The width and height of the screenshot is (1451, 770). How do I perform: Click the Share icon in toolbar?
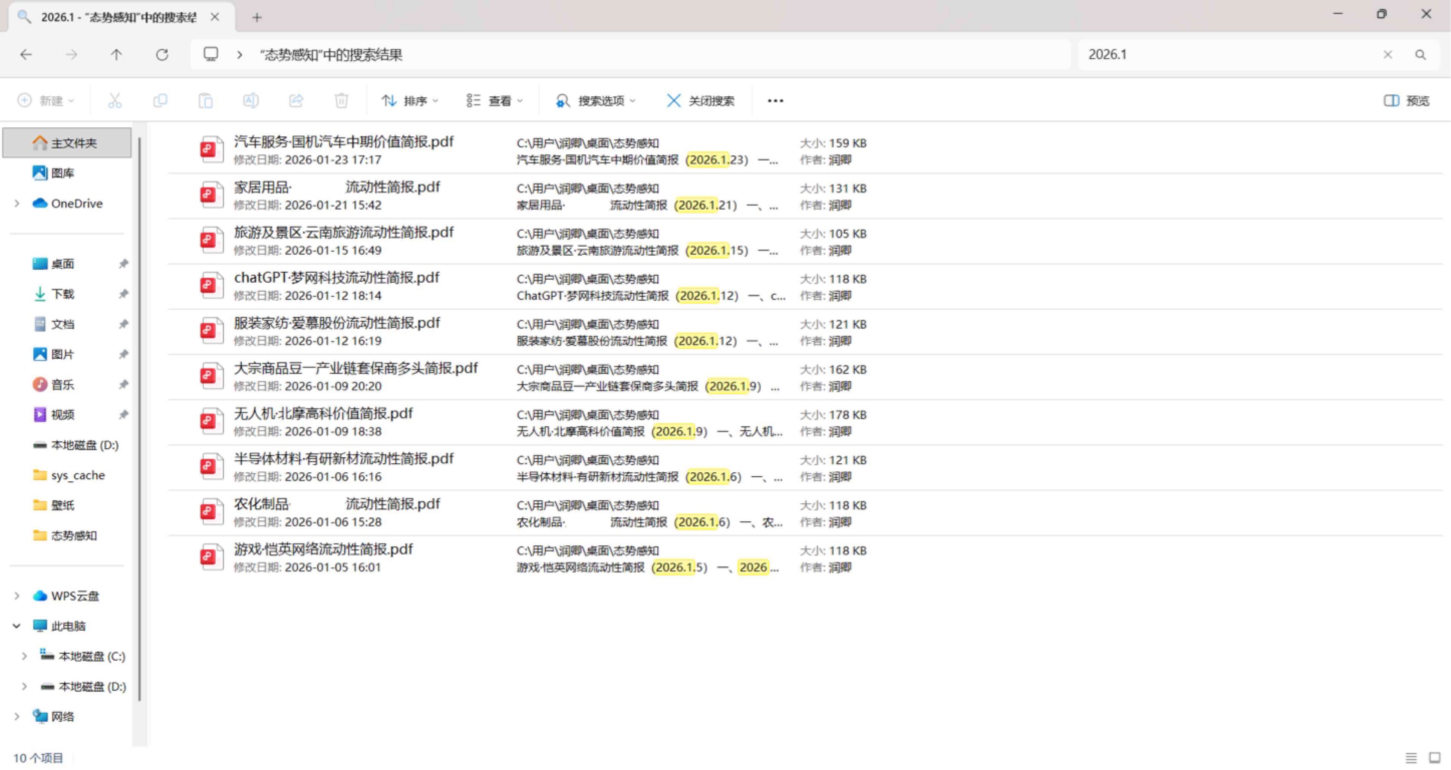point(296,101)
